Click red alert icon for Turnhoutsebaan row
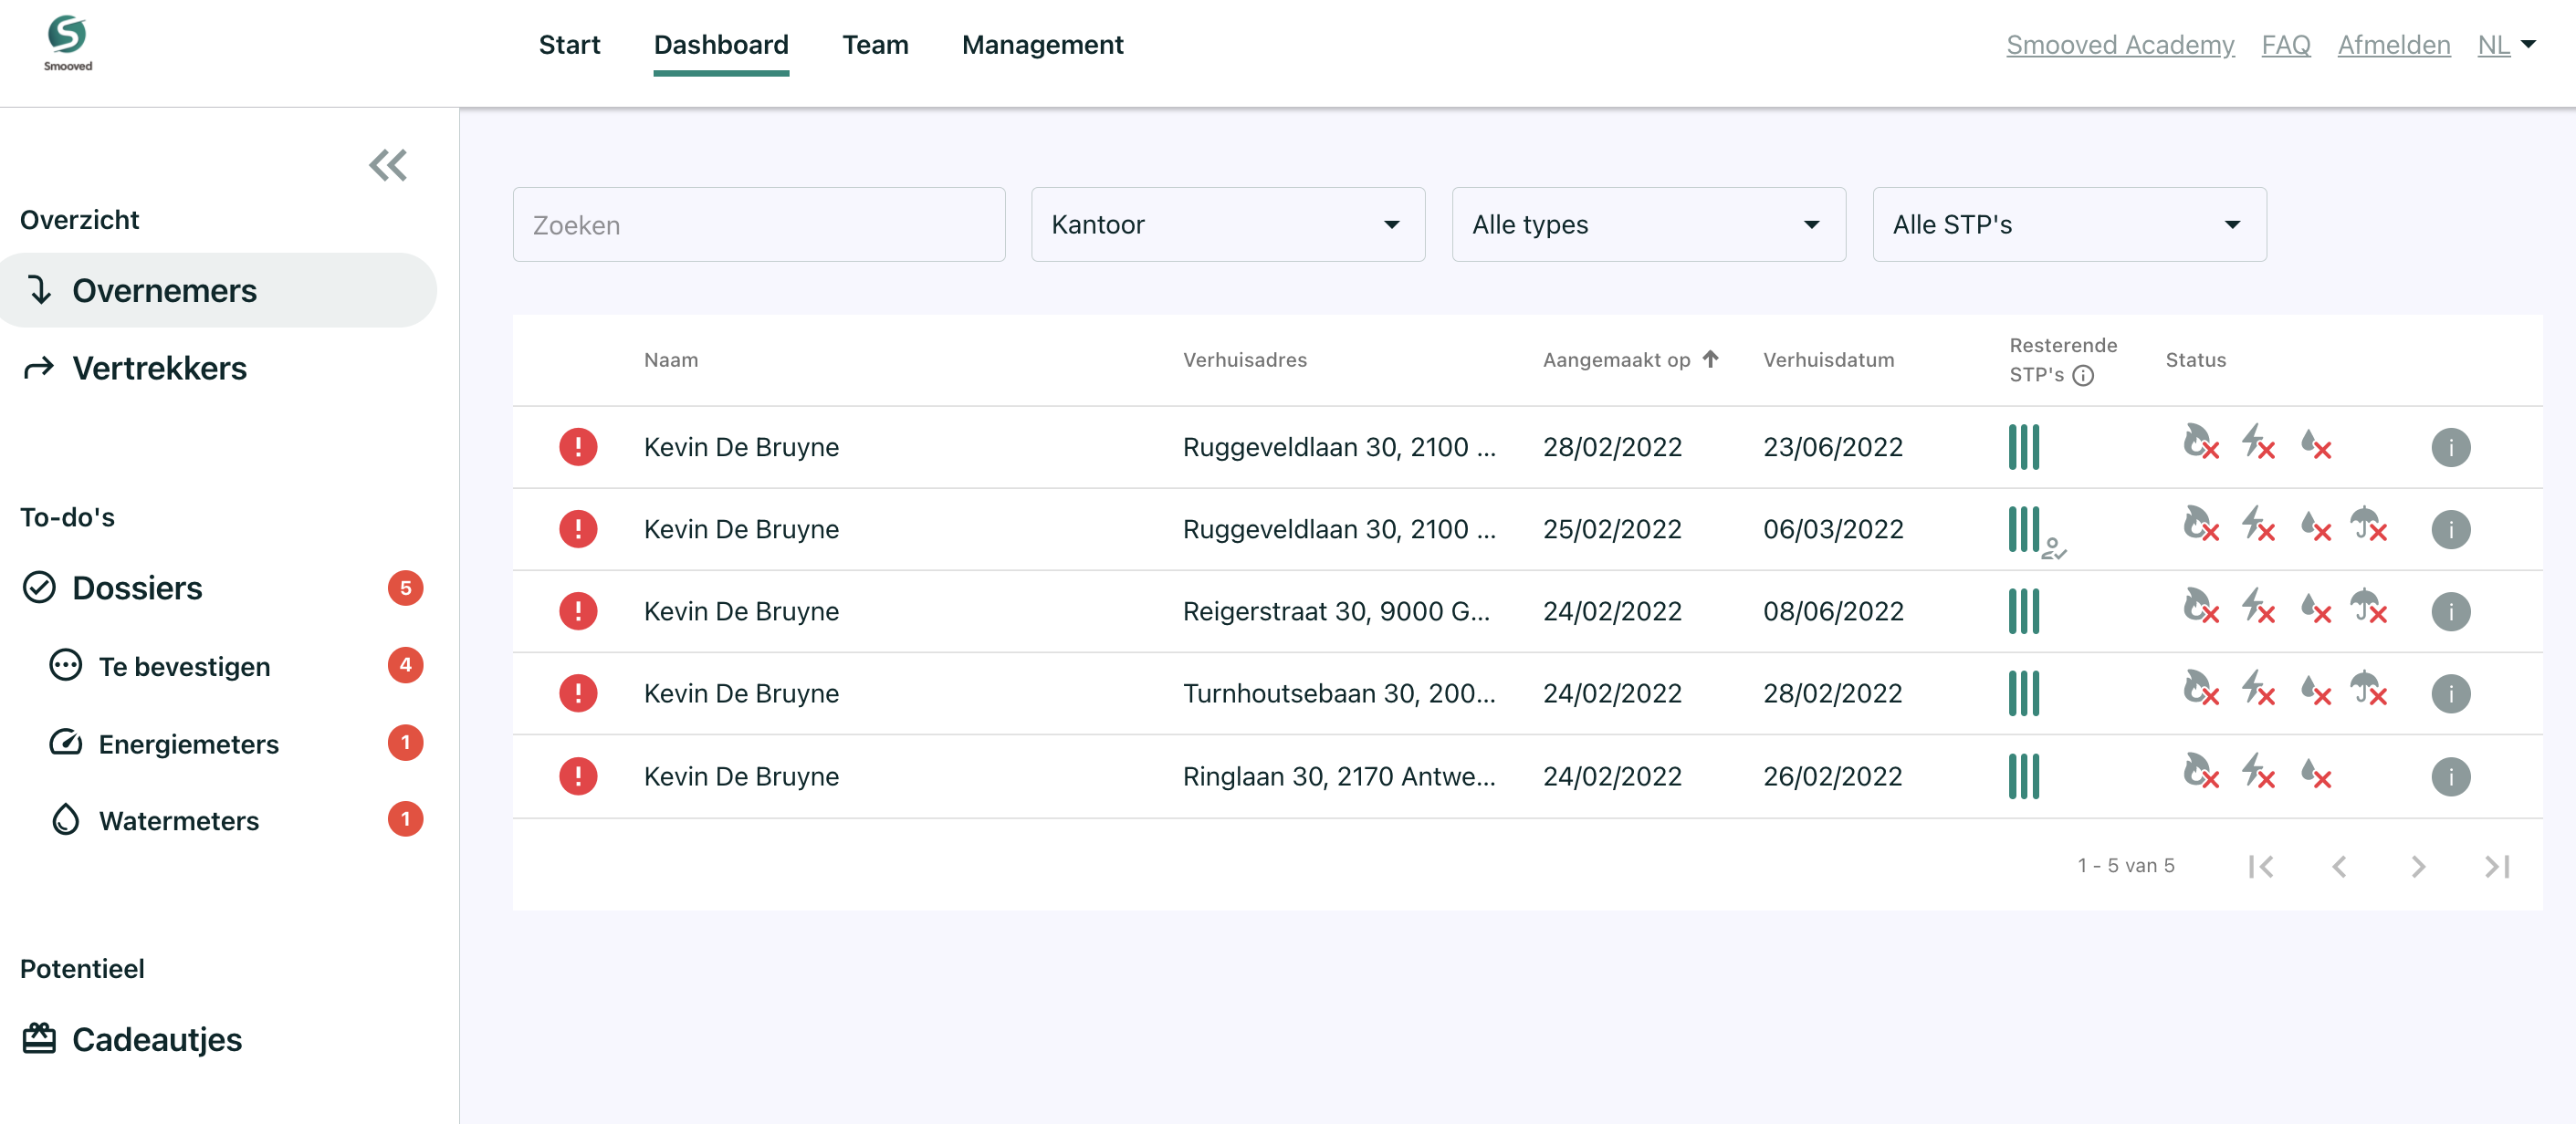 click(x=578, y=693)
